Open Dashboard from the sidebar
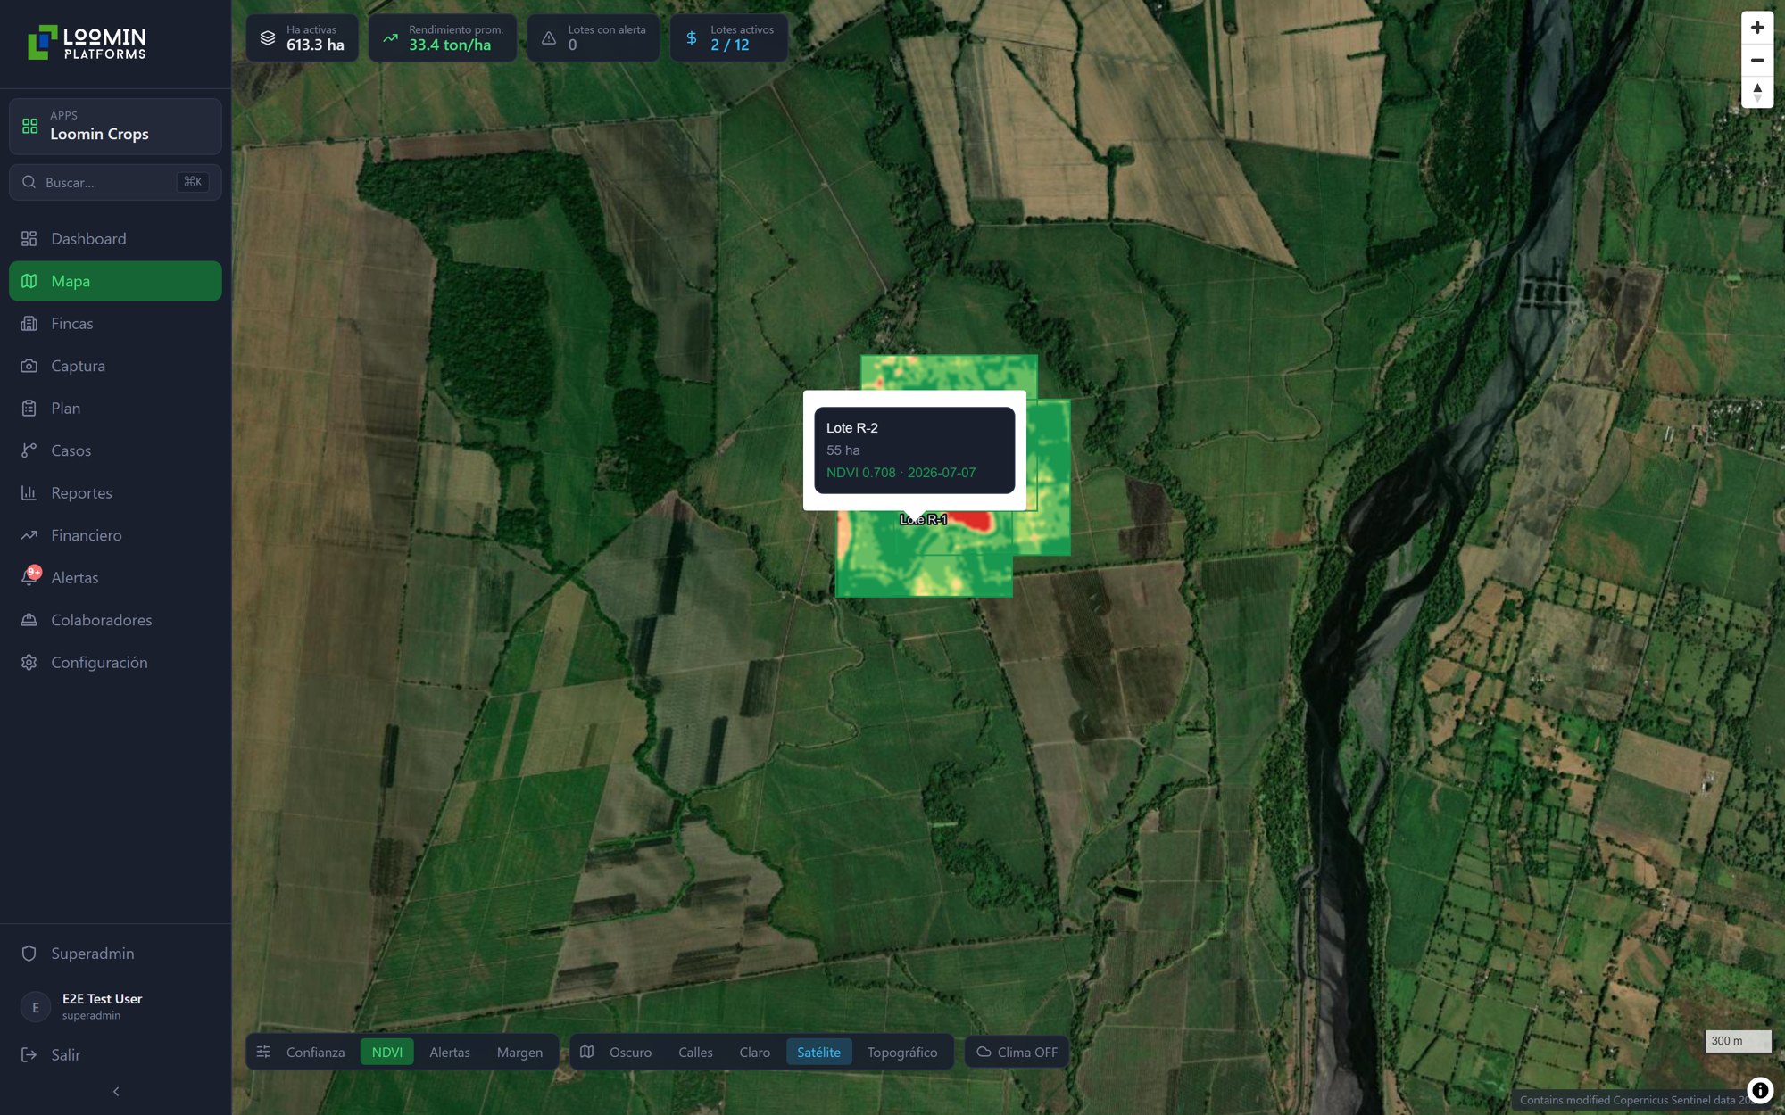 (x=115, y=238)
